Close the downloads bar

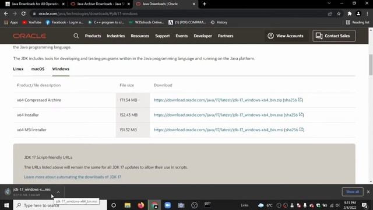[x=368, y=192]
